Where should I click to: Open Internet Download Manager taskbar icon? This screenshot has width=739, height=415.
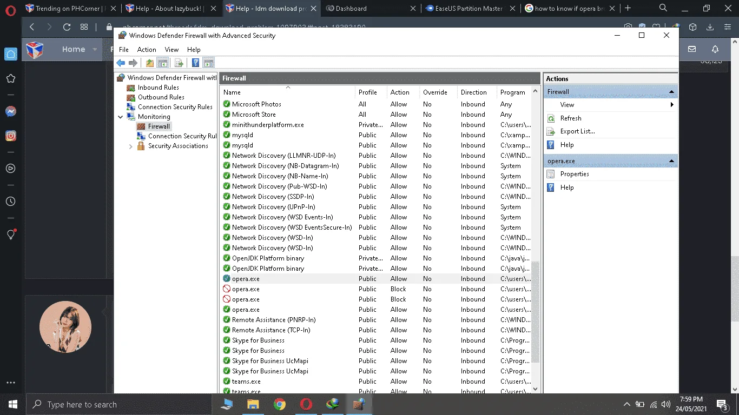[333, 404]
